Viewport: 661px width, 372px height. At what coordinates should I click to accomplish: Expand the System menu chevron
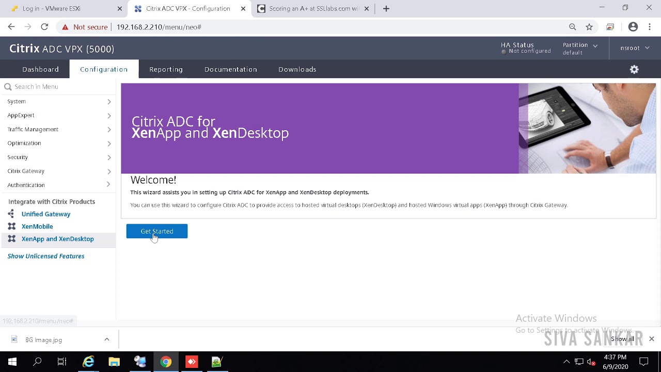click(109, 102)
